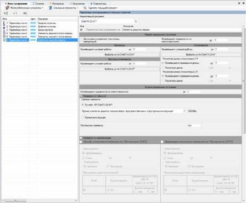Screen dimensions: 246x203
Task: Click the middle list toolbar icon
Action: pyautogui.click(x=15, y=13)
